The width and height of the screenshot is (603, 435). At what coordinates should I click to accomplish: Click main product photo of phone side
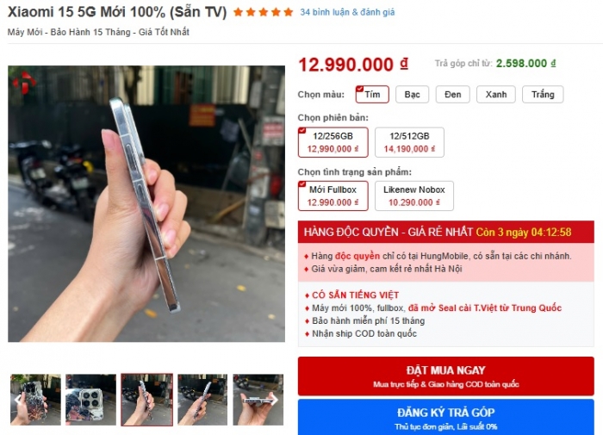click(146, 204)
